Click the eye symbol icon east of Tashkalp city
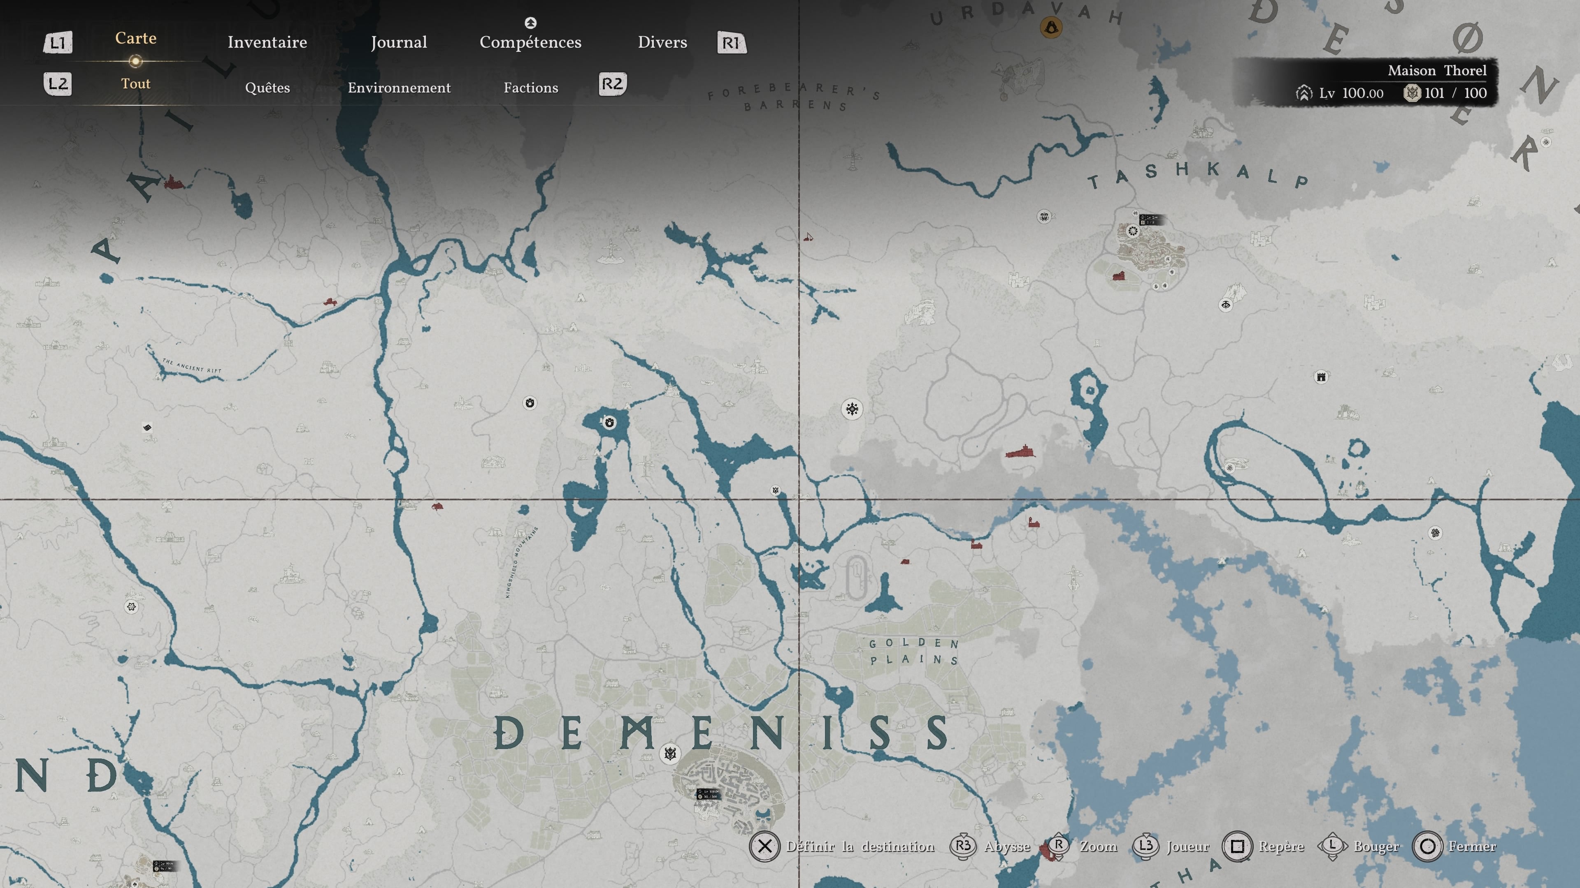This screenshot has width=1580, height=888. tap(1225, 305)
